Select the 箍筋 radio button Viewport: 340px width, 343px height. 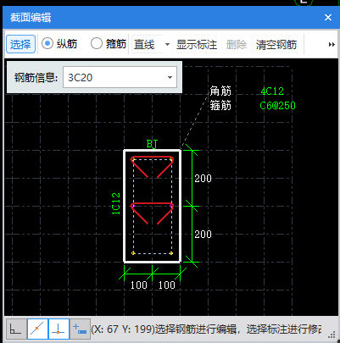pyautogui.click(x=97, y=44)
